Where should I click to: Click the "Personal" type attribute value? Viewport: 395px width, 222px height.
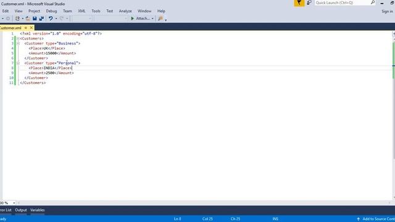(x=67, y=63)
